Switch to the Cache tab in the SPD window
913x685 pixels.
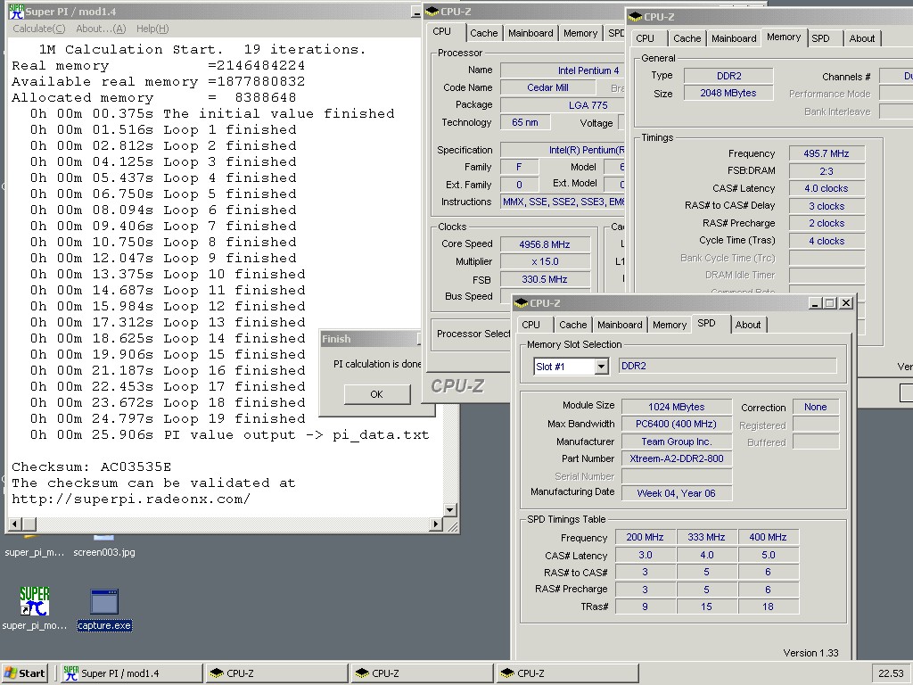coord(573,325)
